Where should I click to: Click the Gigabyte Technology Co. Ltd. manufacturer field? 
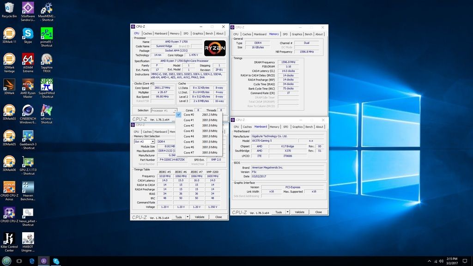287,136
